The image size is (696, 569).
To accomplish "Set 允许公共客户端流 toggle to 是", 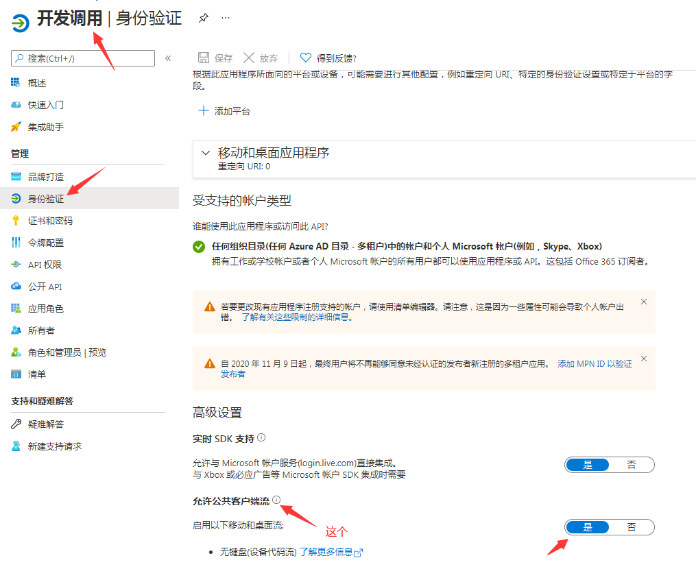I will coord(588,527).
